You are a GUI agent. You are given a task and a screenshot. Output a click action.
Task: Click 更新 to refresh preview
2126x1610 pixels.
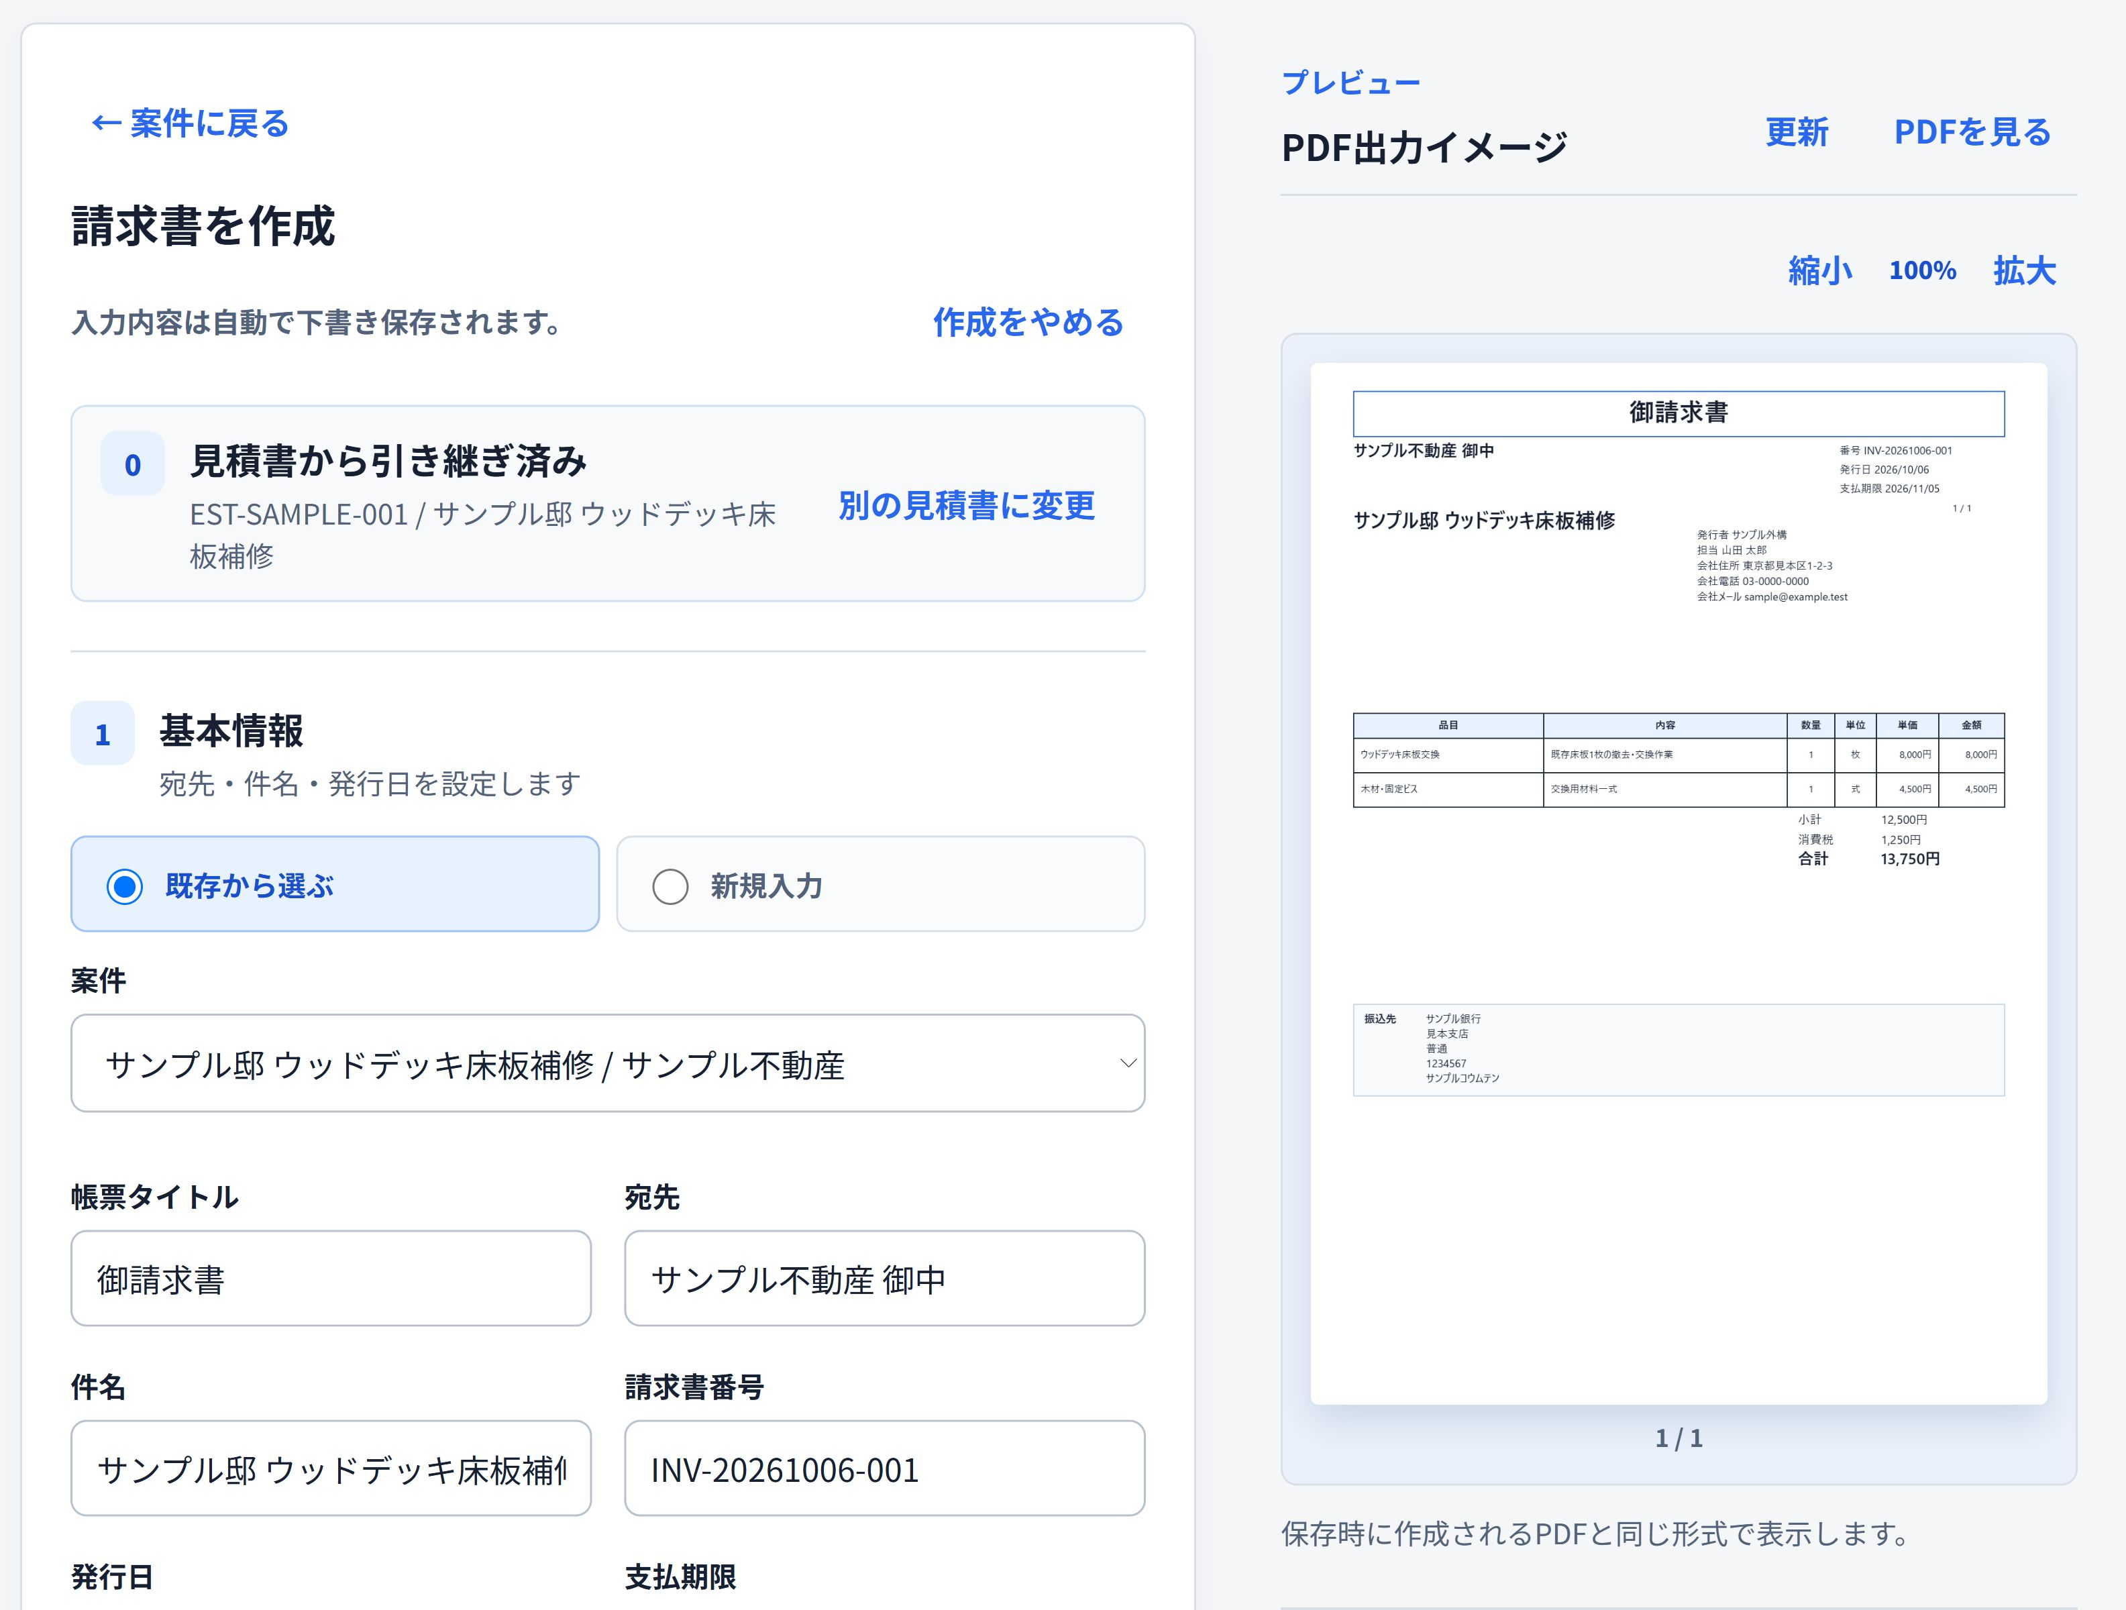pyautogui.click(x=1797, y=131)
